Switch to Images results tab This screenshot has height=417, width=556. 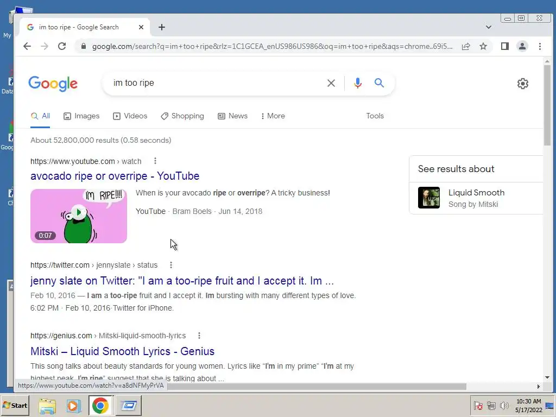81,116
